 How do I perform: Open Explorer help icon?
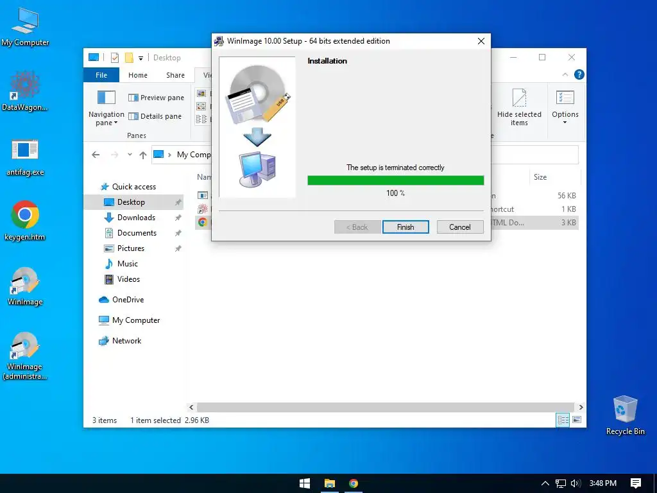(579, 74)
